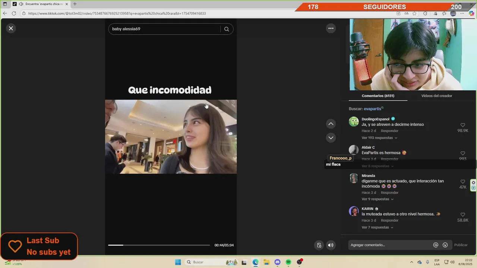This screenshot has height=268, width=477.
Task: Open Miranda's profile avatar
Action: pos(354,178)
